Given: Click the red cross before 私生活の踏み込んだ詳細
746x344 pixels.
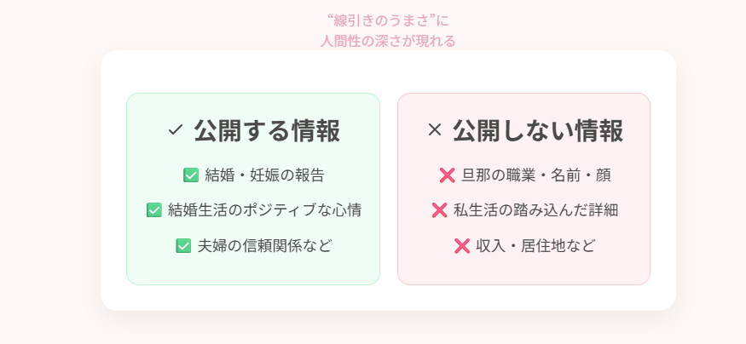Looking at the screenshot, I should (x=440, y=210).
